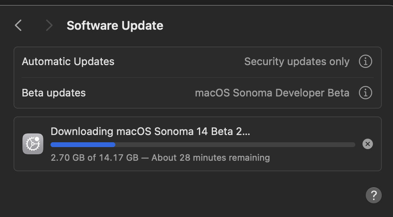Viewport: 393px width, 217px height.
Task: Select the Automatic Updates row label
Action: click(x=68, y=61)
